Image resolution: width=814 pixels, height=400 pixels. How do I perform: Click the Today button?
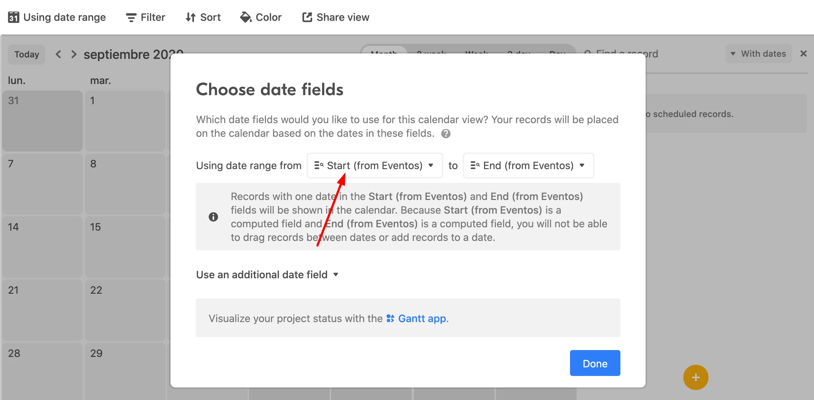27,55
